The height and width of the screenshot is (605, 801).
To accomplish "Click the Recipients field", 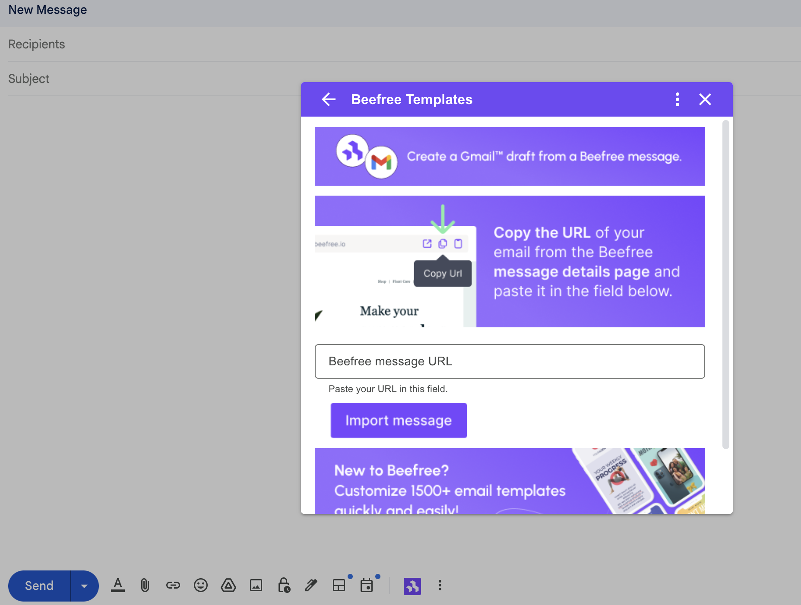I will coord(400,44).
